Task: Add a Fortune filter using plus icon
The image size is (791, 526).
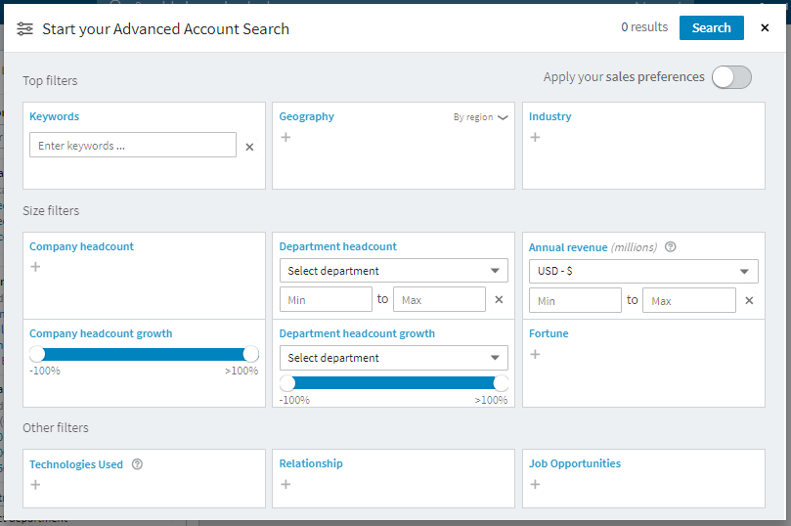Action: (535, 354)
